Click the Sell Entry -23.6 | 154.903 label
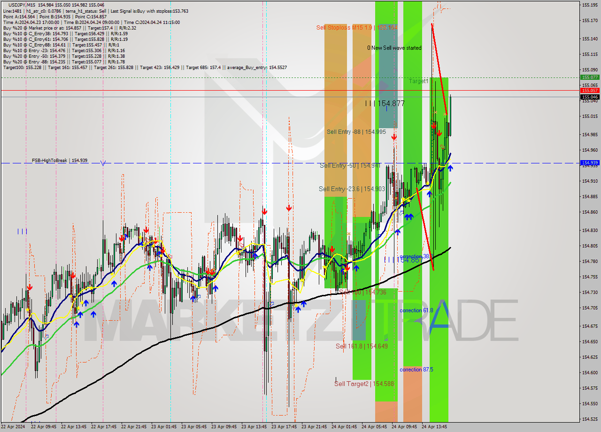The height and width of the screenshot is (432, 601). [352, 189]
